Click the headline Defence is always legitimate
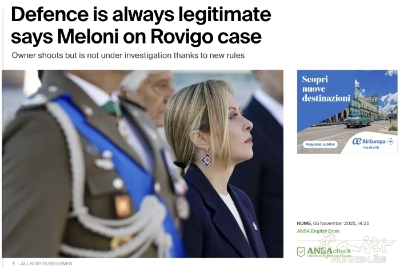 (141, 14)
